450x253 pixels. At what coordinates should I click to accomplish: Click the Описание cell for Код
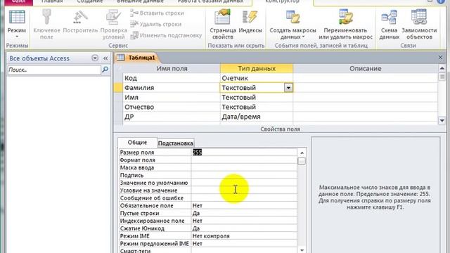tap(366, 78)
